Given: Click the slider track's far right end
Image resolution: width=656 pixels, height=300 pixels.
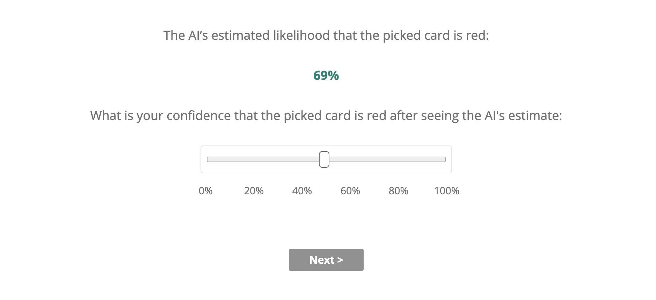Looking at the screenshot, I should [x=444, y=159].
